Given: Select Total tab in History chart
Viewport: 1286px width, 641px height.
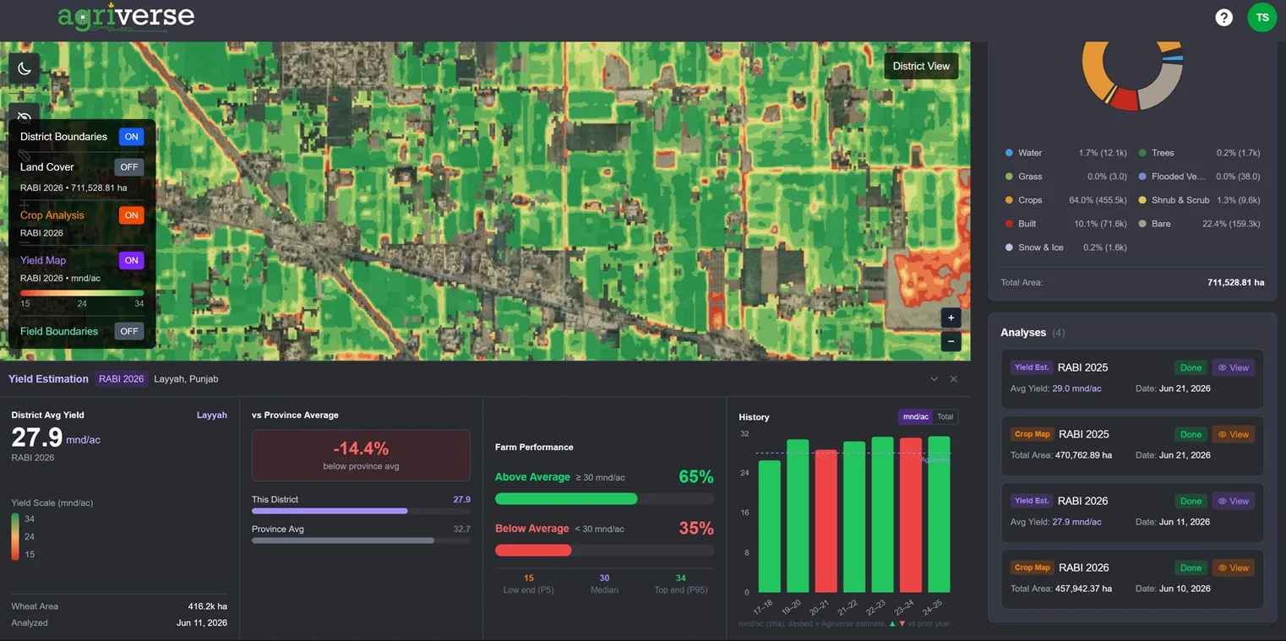Looking at the screenshot, I should click(945, 416).
